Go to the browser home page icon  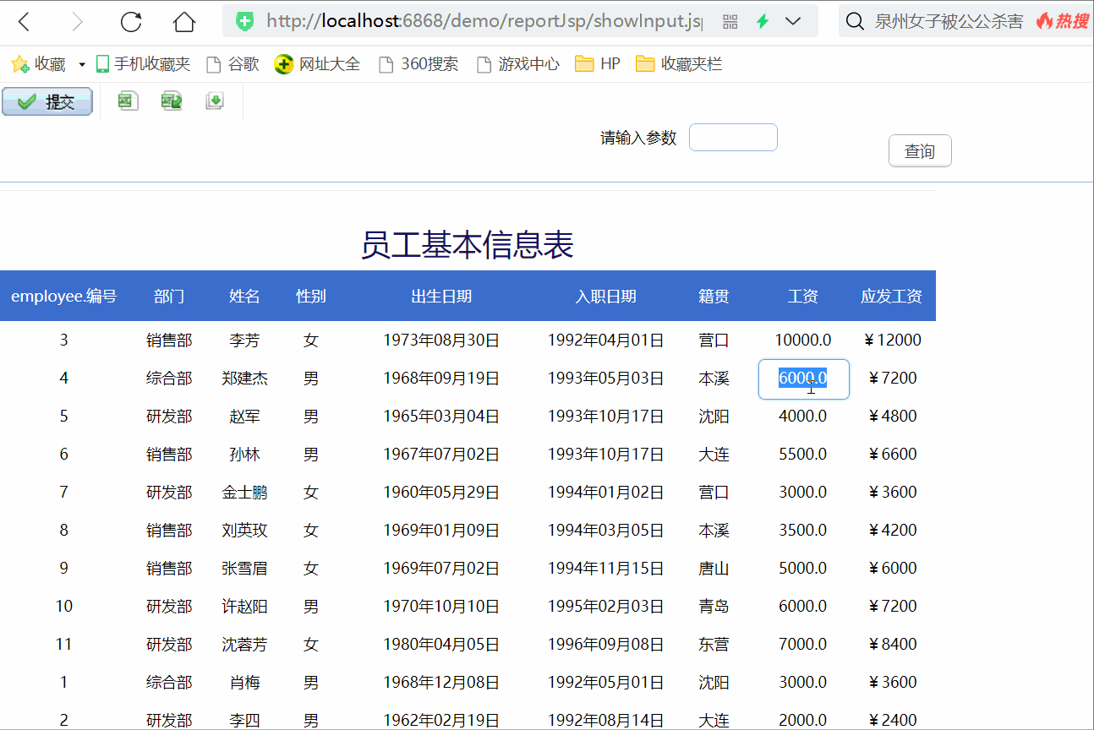(183, 22)
